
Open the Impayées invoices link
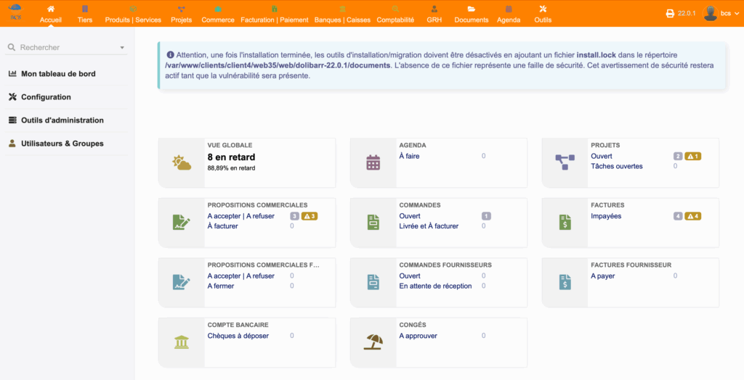coord(606,216)
